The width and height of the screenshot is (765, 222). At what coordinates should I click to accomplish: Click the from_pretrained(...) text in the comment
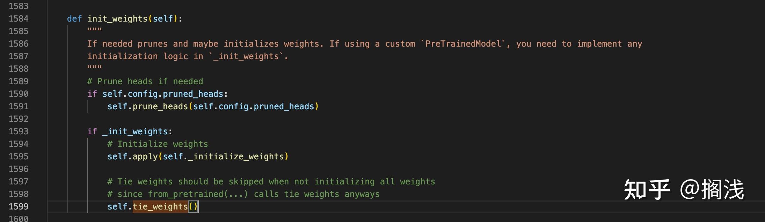[x=198, y=194]
